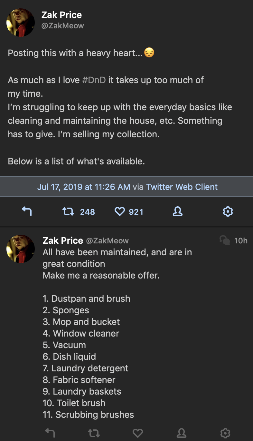Click profile icon on the reply tweet

click(182, 433)
